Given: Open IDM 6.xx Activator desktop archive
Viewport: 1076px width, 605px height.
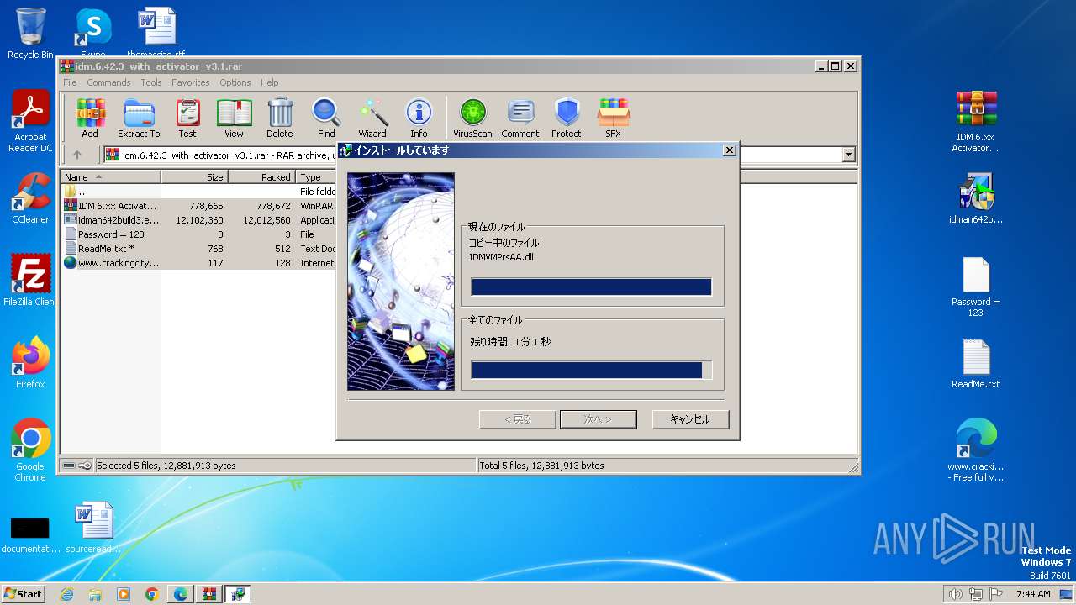Looking at the screenshot, I should pyautogui.click(x=975, y=121).
